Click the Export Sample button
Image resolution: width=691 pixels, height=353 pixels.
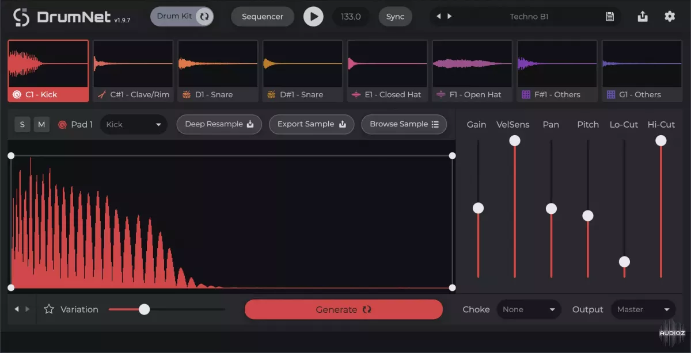coord(312,124)
